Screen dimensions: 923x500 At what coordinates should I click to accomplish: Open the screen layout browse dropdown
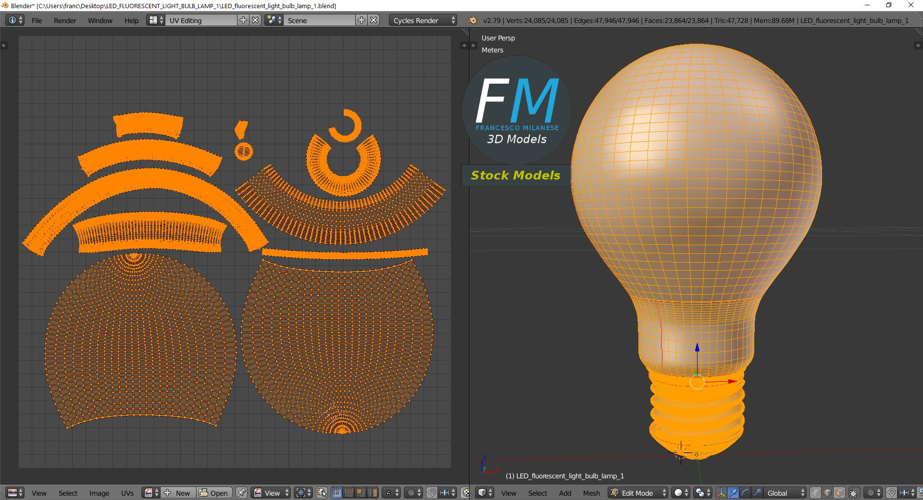(156, 20)
